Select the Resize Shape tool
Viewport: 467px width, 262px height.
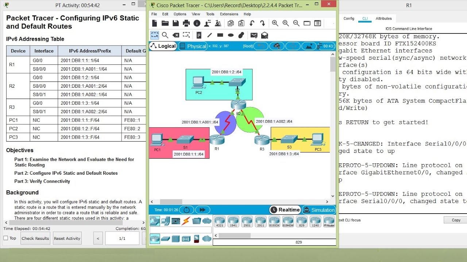[186, 35]
